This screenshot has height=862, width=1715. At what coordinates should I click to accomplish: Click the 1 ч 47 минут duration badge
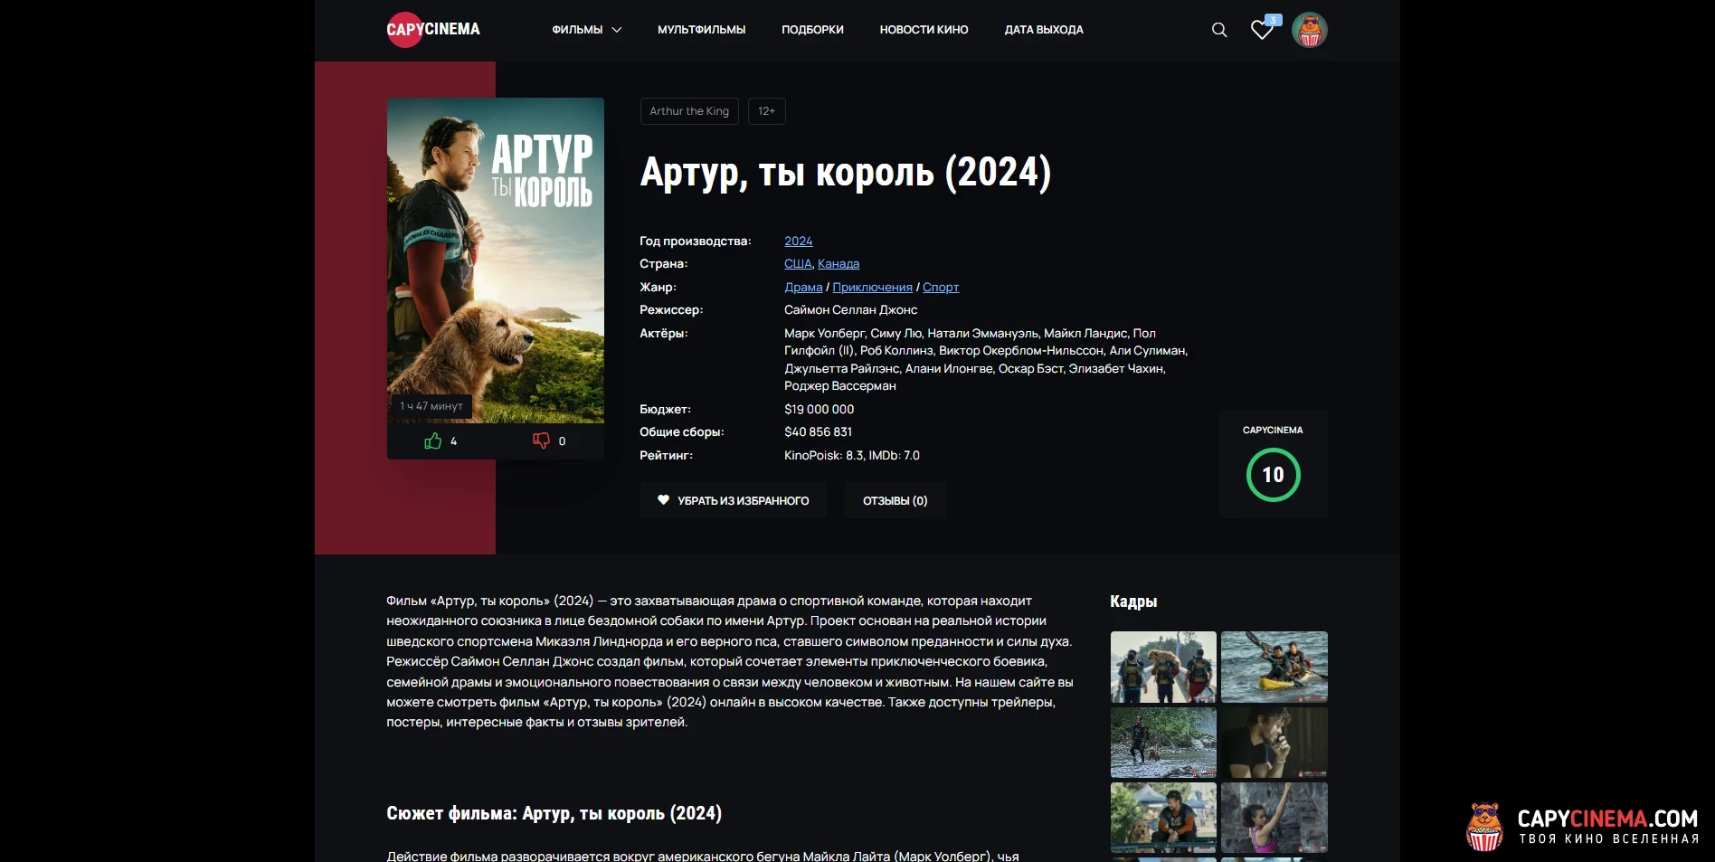(x=431, y=406)
